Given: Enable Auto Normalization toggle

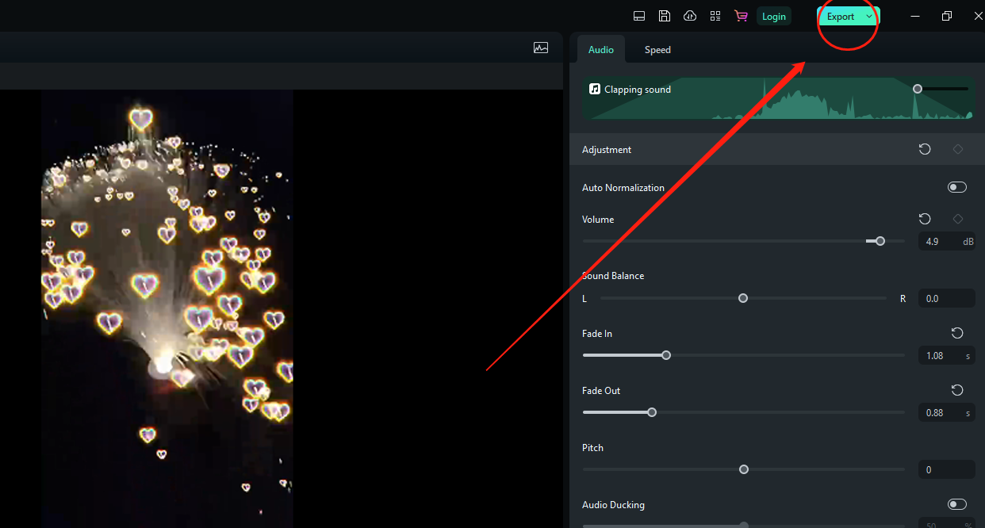Looking at the screenshot, I should (957, 187).
